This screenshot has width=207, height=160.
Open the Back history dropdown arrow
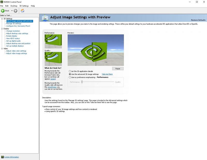[12, 11]
